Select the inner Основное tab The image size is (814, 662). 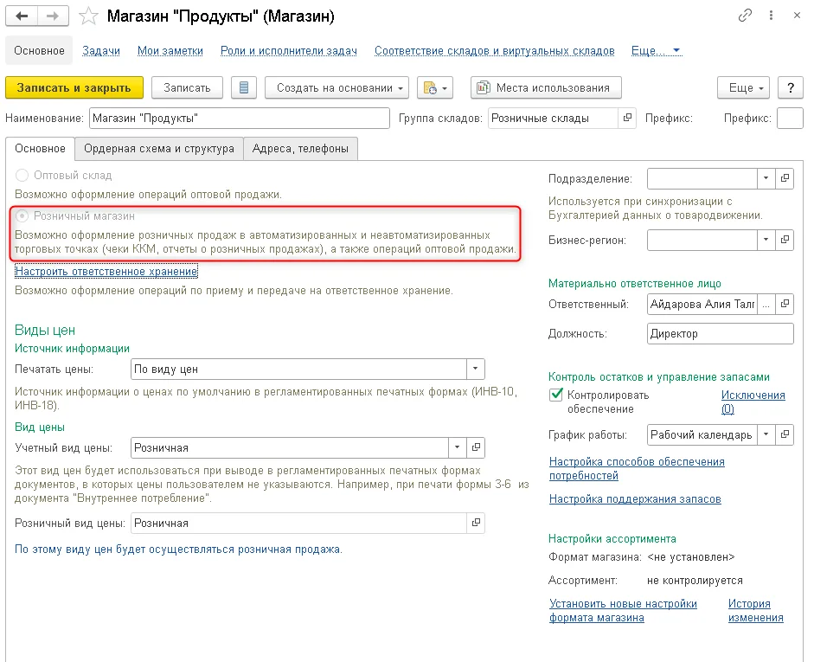40,149
